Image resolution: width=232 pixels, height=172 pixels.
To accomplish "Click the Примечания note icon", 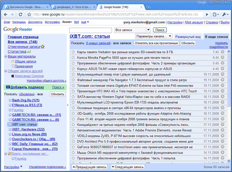I will tap(13, 66).
